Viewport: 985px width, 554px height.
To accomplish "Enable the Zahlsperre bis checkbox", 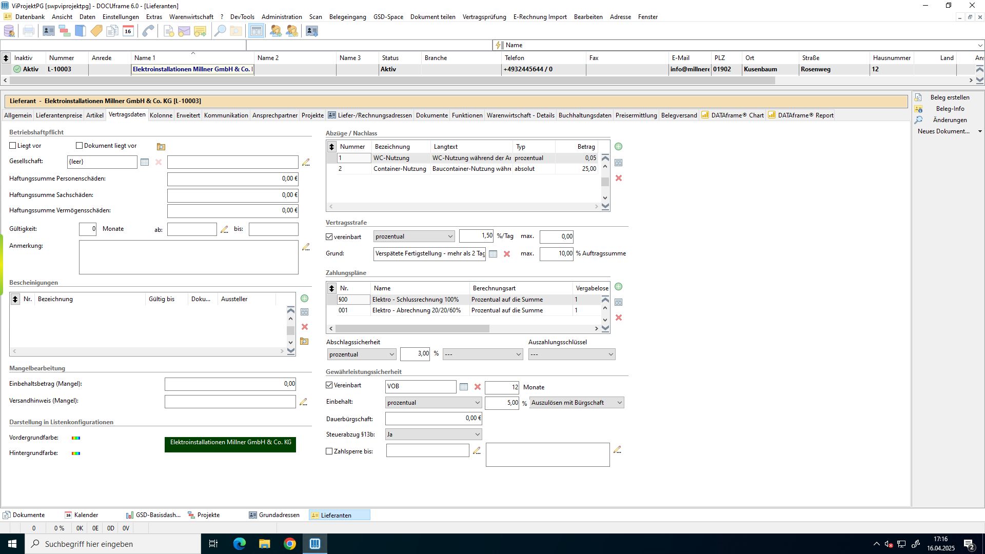I will click(x=329, y=451).
